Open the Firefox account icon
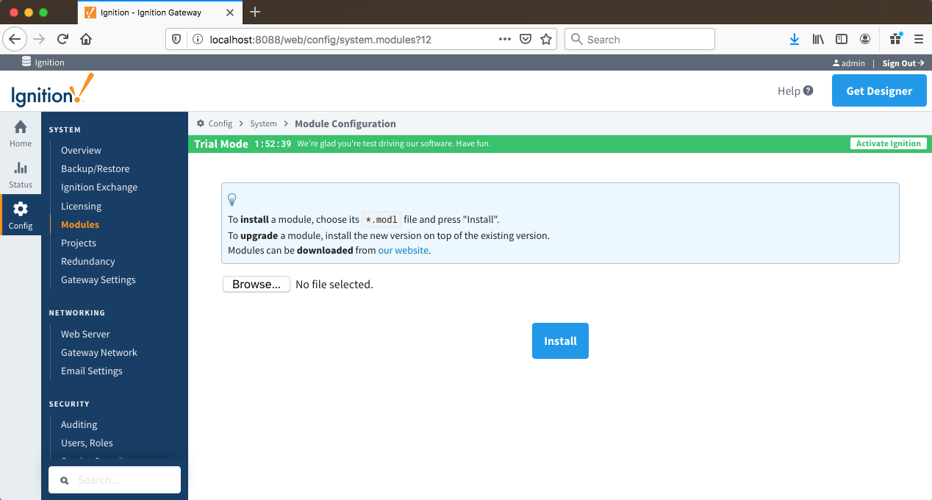932x500 pixels. [865, 40]
